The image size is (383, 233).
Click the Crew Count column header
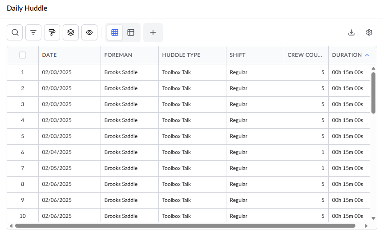pos(306,55)
